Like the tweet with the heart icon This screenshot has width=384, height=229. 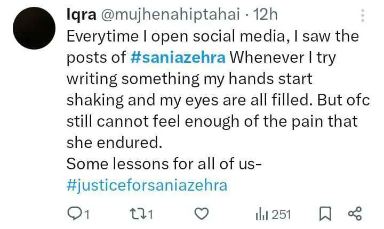pyautogui.click(x=202, y=214)
